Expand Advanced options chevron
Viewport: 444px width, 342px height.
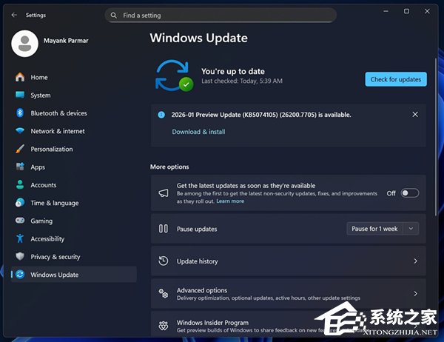pos(415,294)
